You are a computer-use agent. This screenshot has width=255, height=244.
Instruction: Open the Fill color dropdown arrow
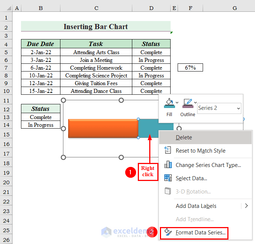click(177, 102)
